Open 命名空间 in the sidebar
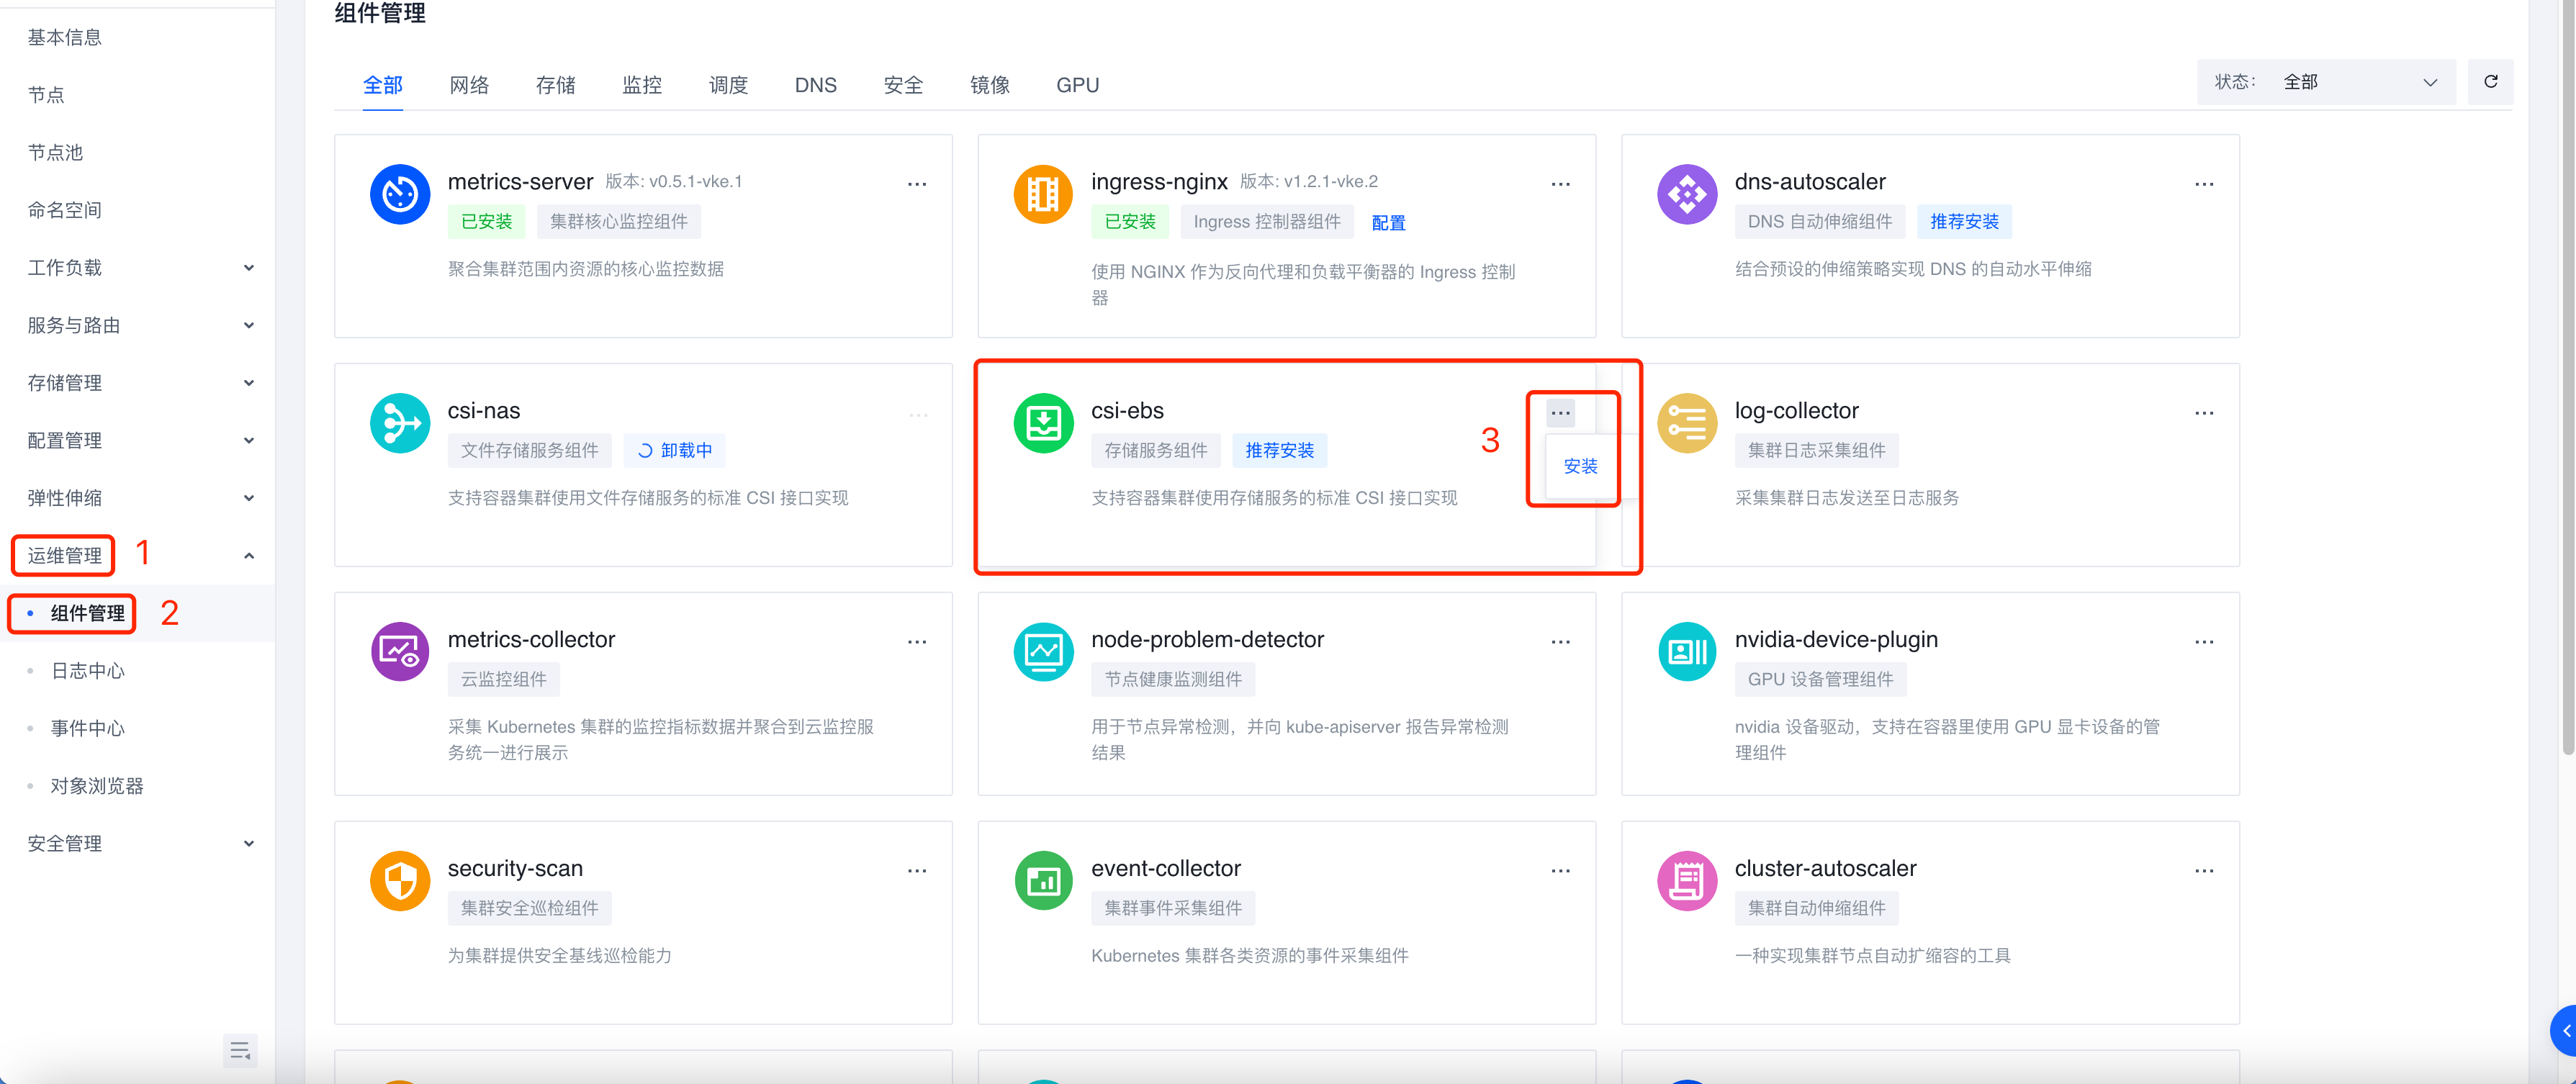2576x1084 pixels. coord(64,210)
